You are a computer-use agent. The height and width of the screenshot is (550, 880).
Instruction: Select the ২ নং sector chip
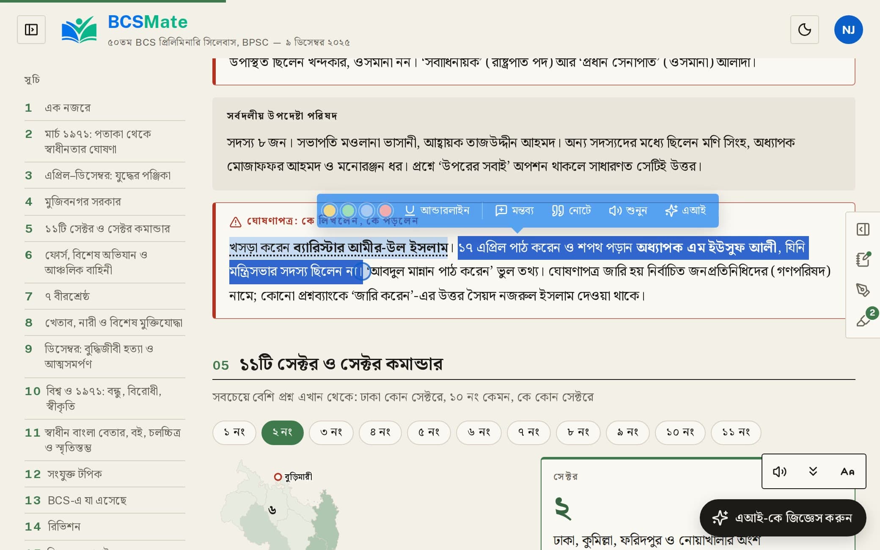pyautogui.click(x=282, y=432)
